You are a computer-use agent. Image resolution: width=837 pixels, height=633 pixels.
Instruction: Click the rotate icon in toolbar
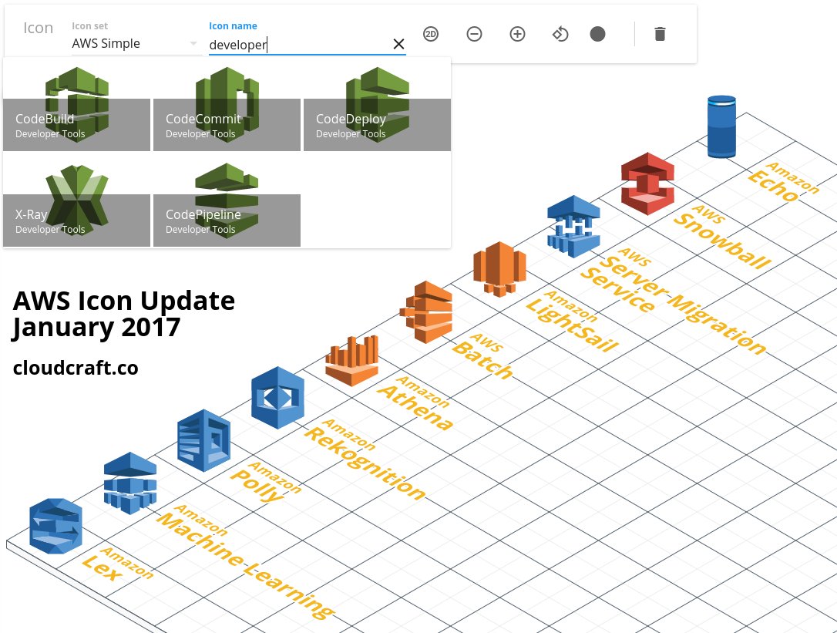[x=560, y=34]
